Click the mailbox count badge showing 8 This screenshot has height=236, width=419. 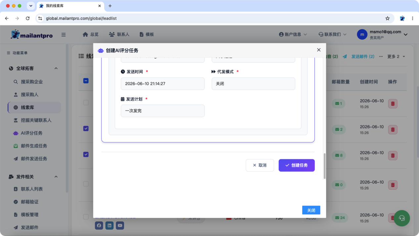[339, 155]
